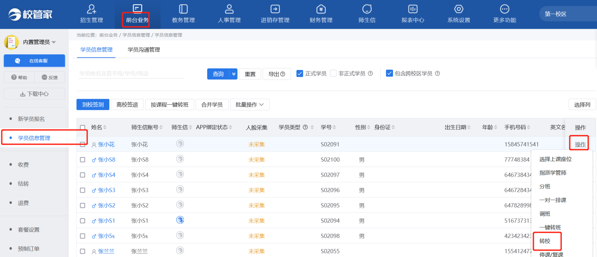Sort the table by 手机号码 column
The width and height of the screenshot is (597, 257).
click(x=529, y=127)
